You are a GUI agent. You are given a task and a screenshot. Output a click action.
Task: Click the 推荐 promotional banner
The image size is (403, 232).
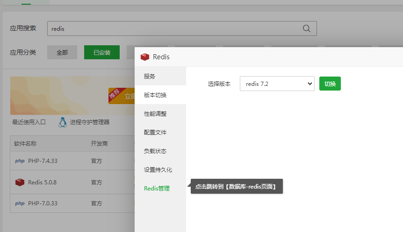(72, 96)
